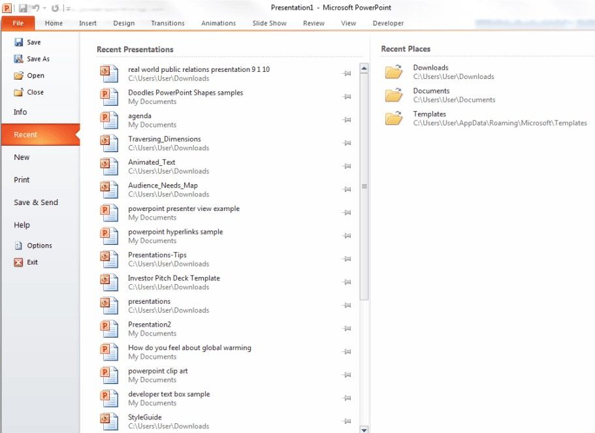Screen dimensions: 595x433
Task: Open the Templates recent place
Action: (x=487, y=118)
